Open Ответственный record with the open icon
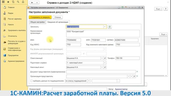The width and height of the screenshot is (171, 96). [x=105, y=58]
